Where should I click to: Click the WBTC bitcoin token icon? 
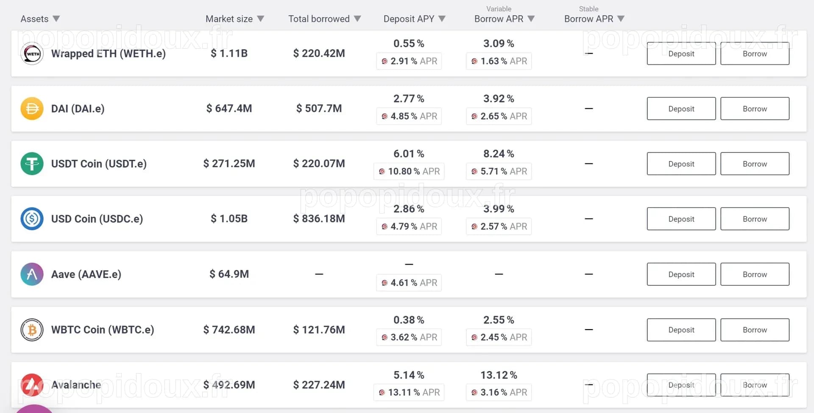click(x=32, y=330)
